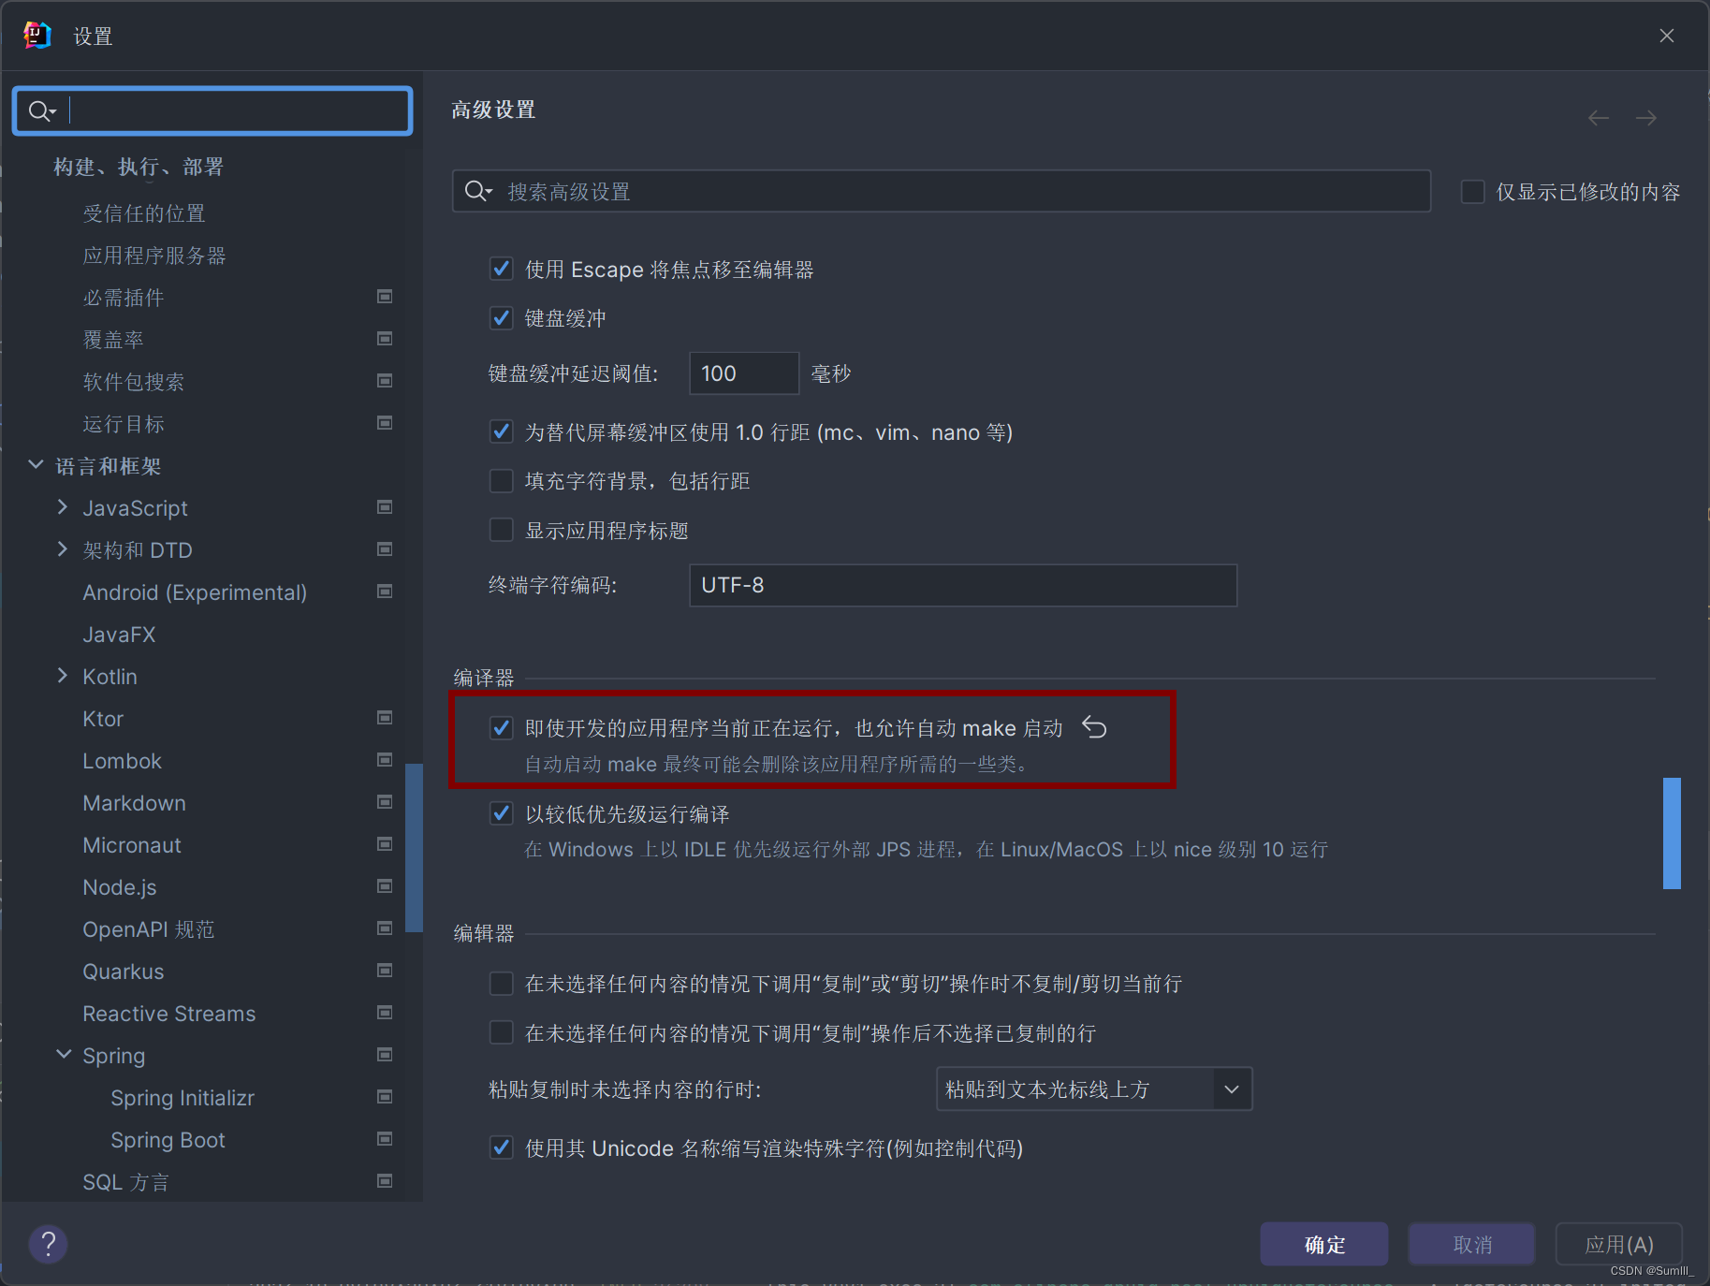Click the project-level icon beside Node.js
This screenshot has height=1286, width=1710.
point(385,886)
